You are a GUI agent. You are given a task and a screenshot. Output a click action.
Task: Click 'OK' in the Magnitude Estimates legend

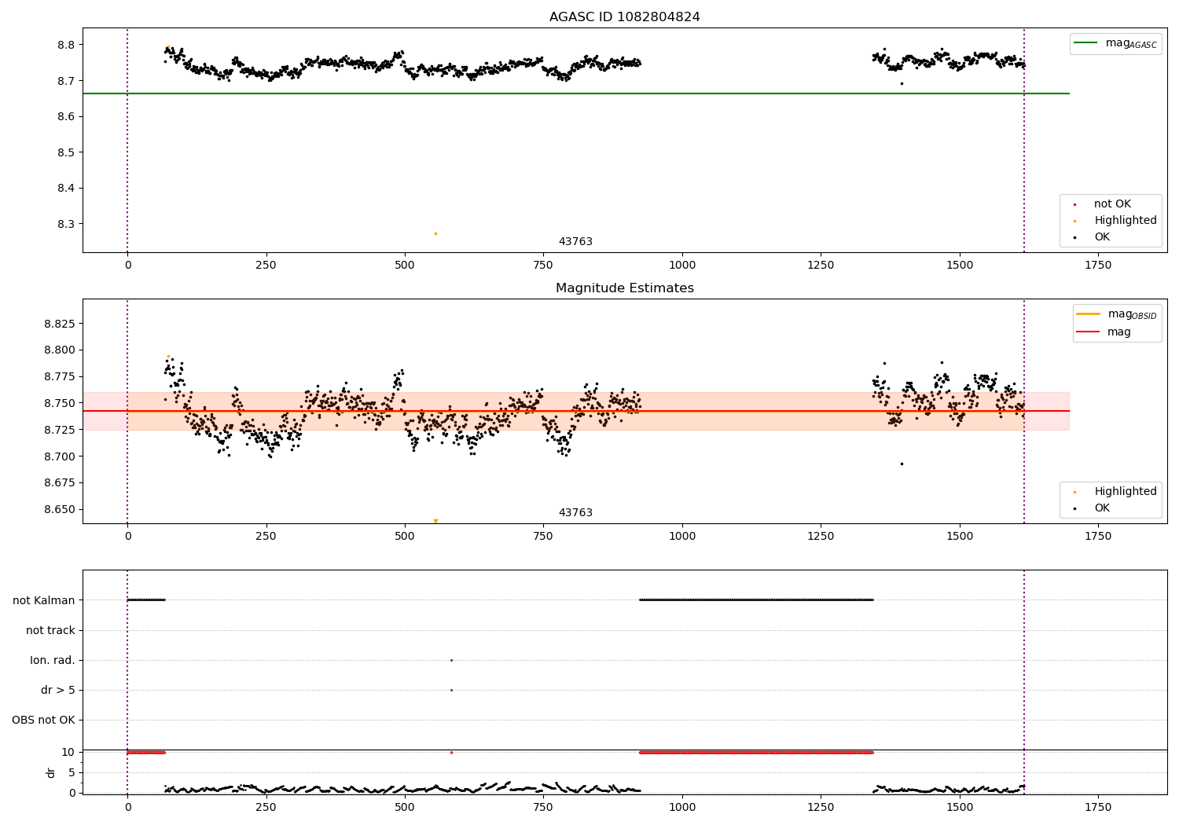coord(1101,508)
